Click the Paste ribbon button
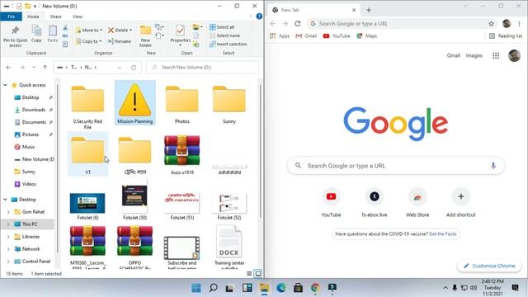The image size is (528, 297). pyautogui.click(x=53, y=35)
